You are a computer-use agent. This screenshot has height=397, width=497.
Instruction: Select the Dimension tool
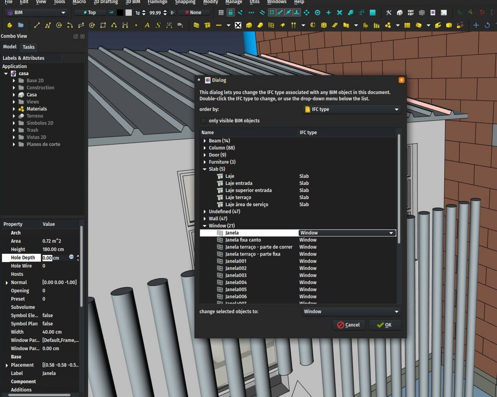pos(169,25)
